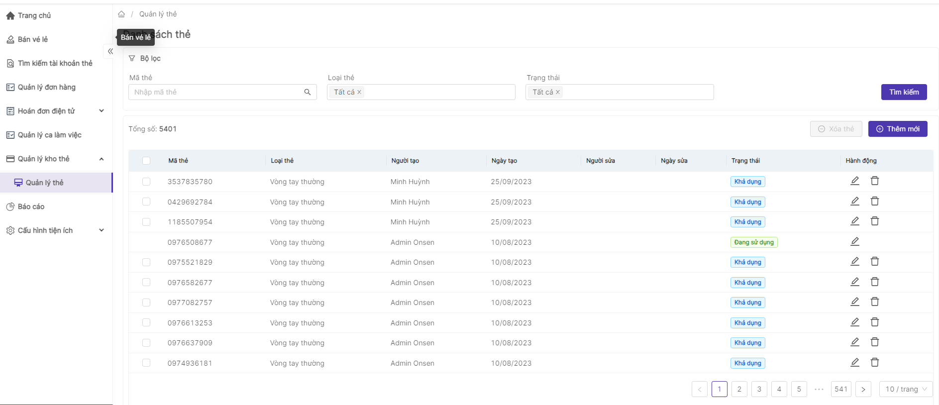The width and height of the screenshot is (939, 405).
Task: Click the edit pencil icon for card 3537835780
Action: click(854, 181)
